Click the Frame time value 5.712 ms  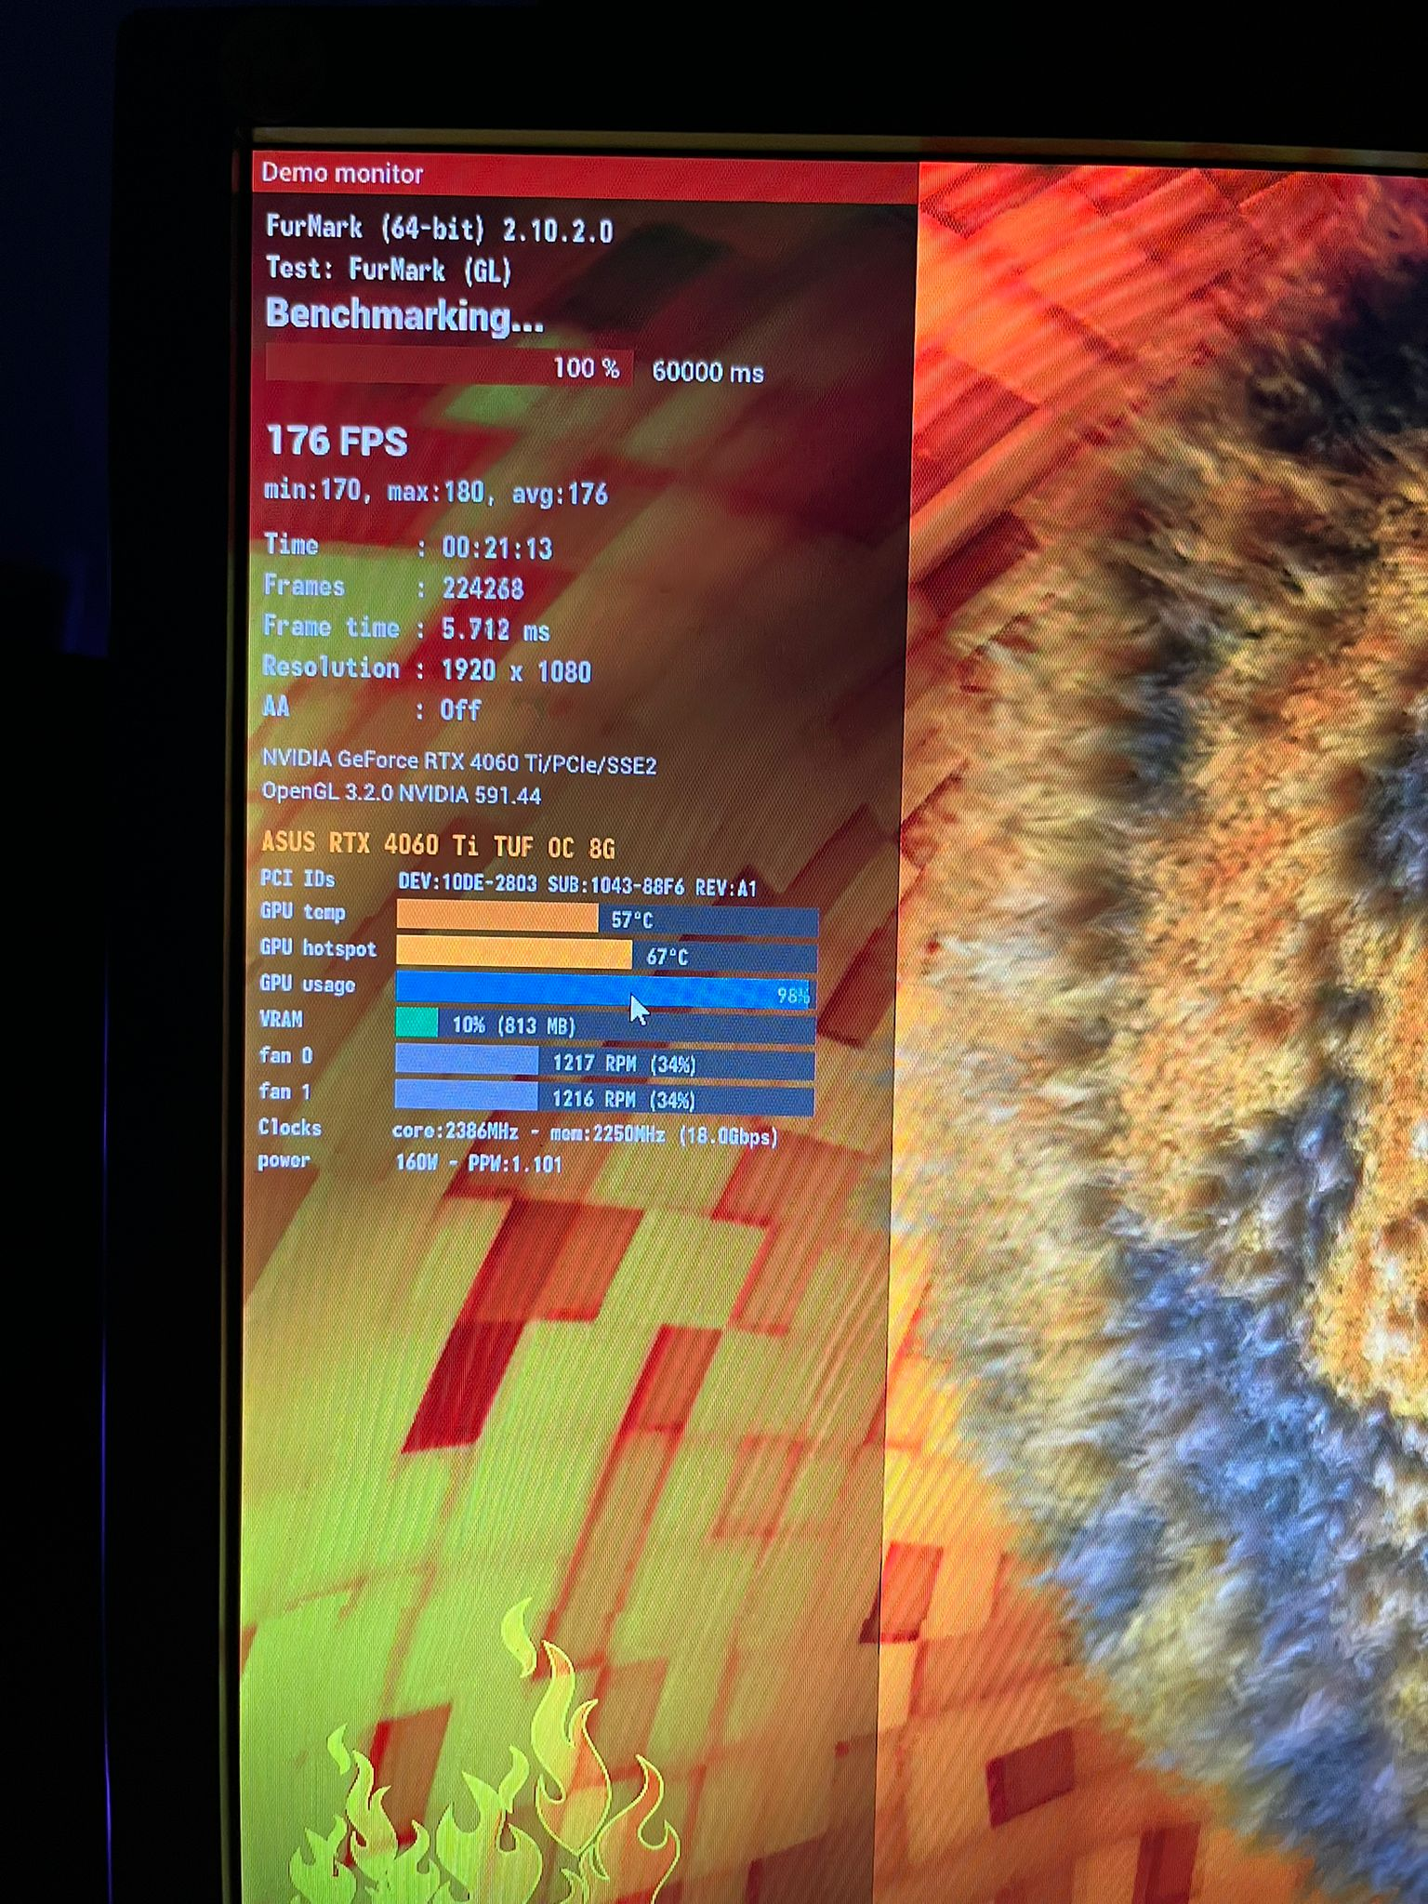click(496, 629)
